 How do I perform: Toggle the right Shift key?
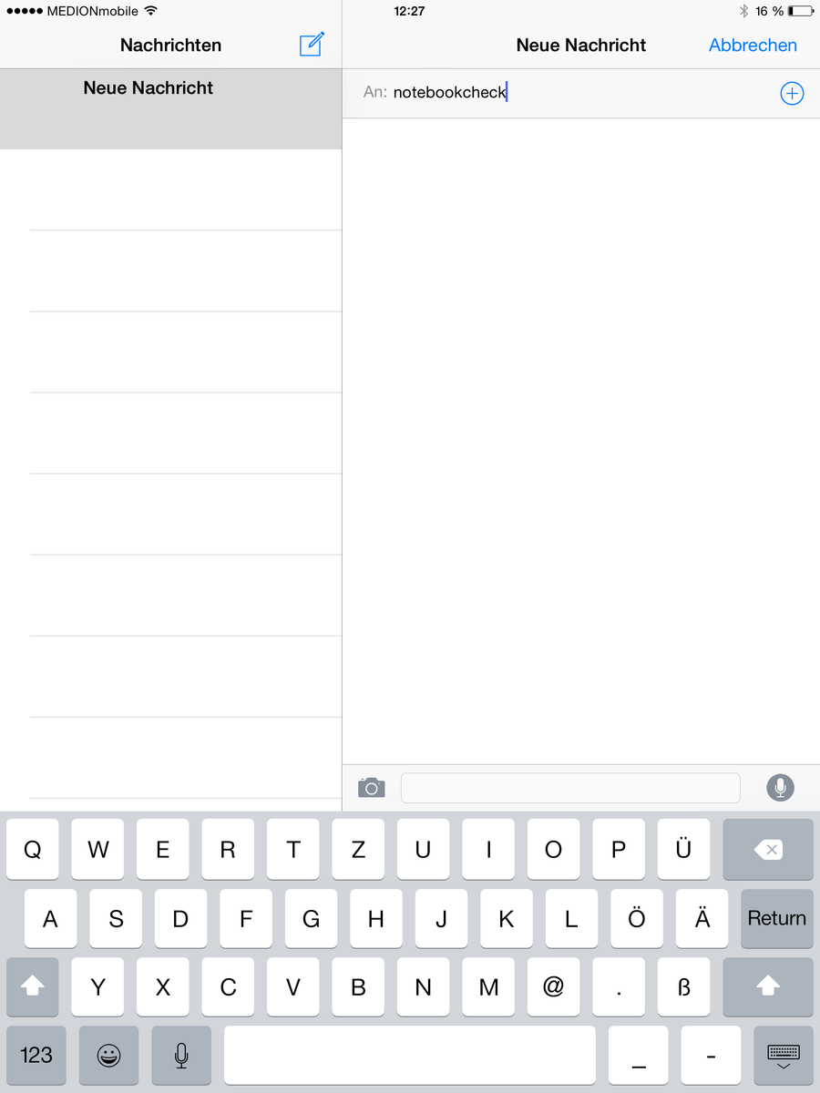tap(768, 986)
